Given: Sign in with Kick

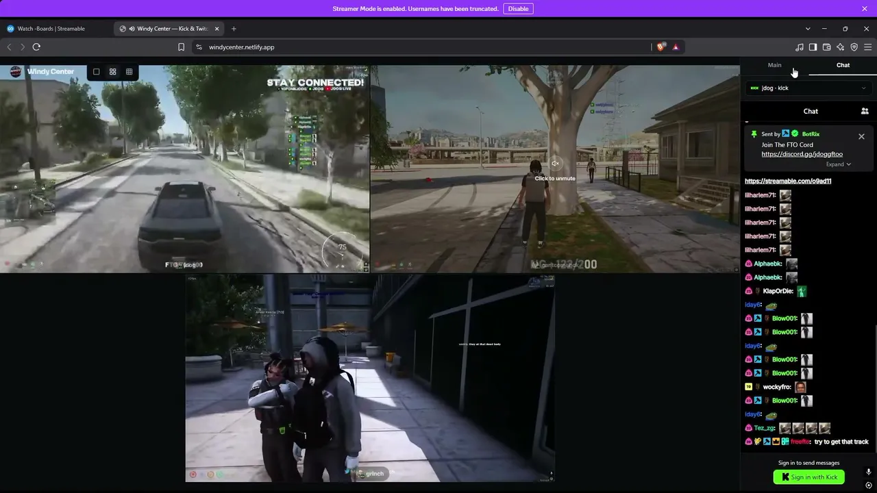Looking at the screenshot, I should click(808, 477).
